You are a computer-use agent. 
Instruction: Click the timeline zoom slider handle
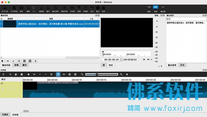coord(97,74)
